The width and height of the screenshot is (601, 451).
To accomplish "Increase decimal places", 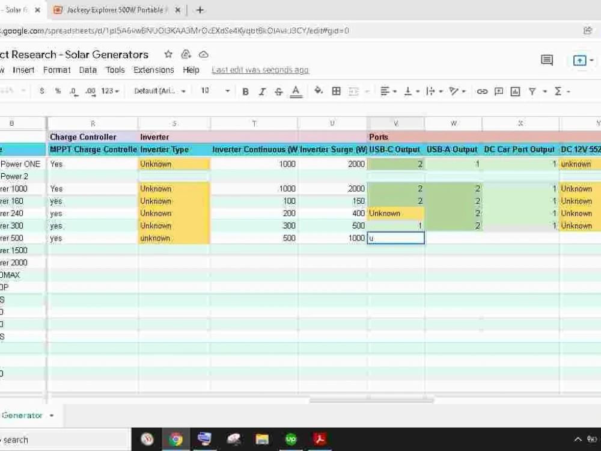I will coord(90,91).
